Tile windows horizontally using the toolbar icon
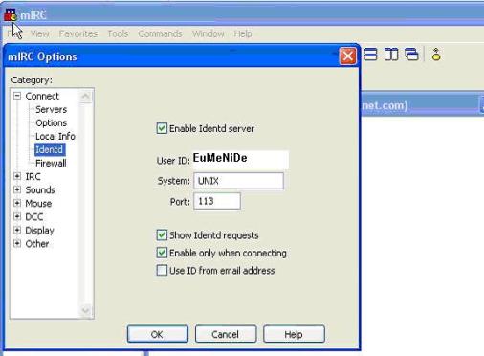This screenshot has height=356, width=484. point(370,55)
